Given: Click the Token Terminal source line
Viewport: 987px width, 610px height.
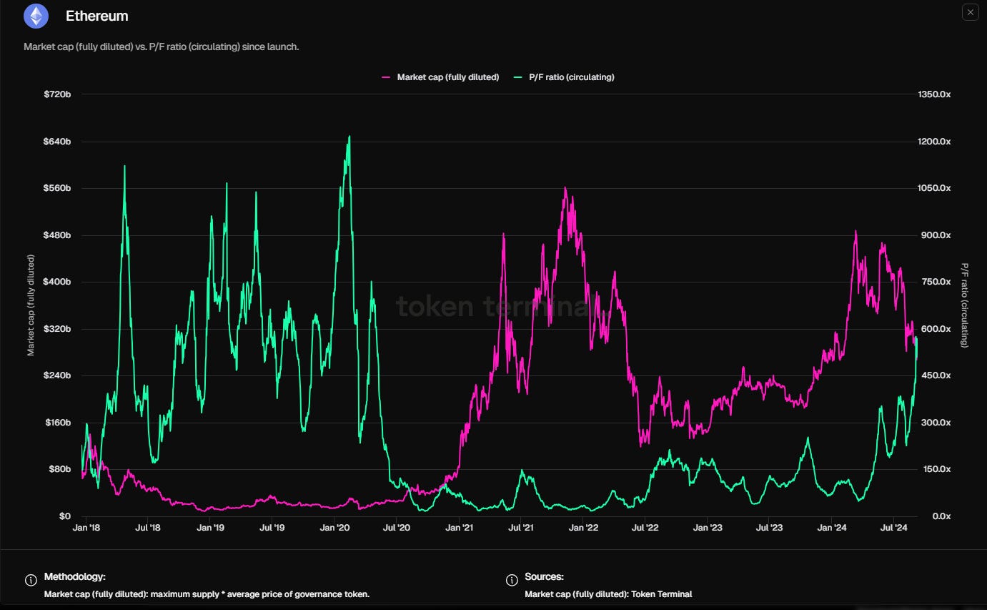Looking at the screenshot, I should (608, 594).
